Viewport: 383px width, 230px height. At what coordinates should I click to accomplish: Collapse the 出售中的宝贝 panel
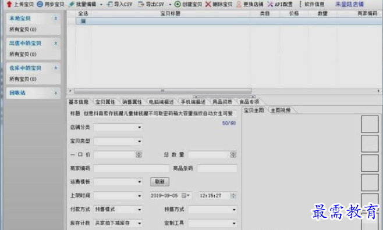pyautogui.click(x=56, y=43)
